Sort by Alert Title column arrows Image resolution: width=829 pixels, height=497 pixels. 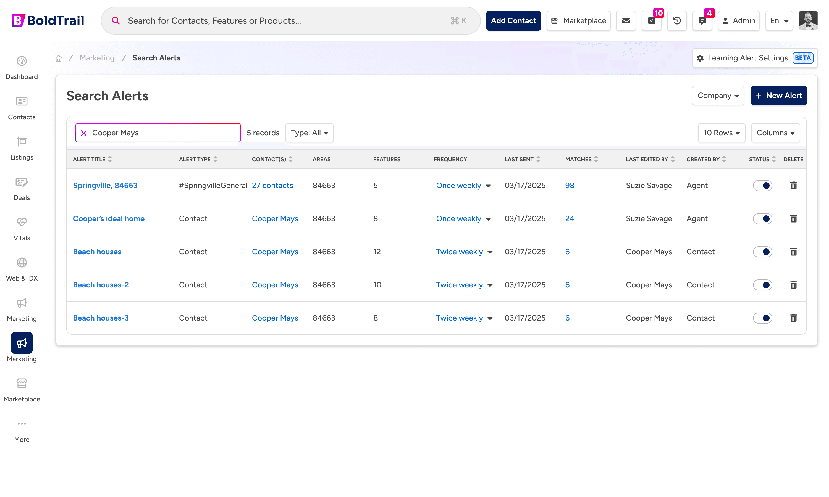click(110, 159)
